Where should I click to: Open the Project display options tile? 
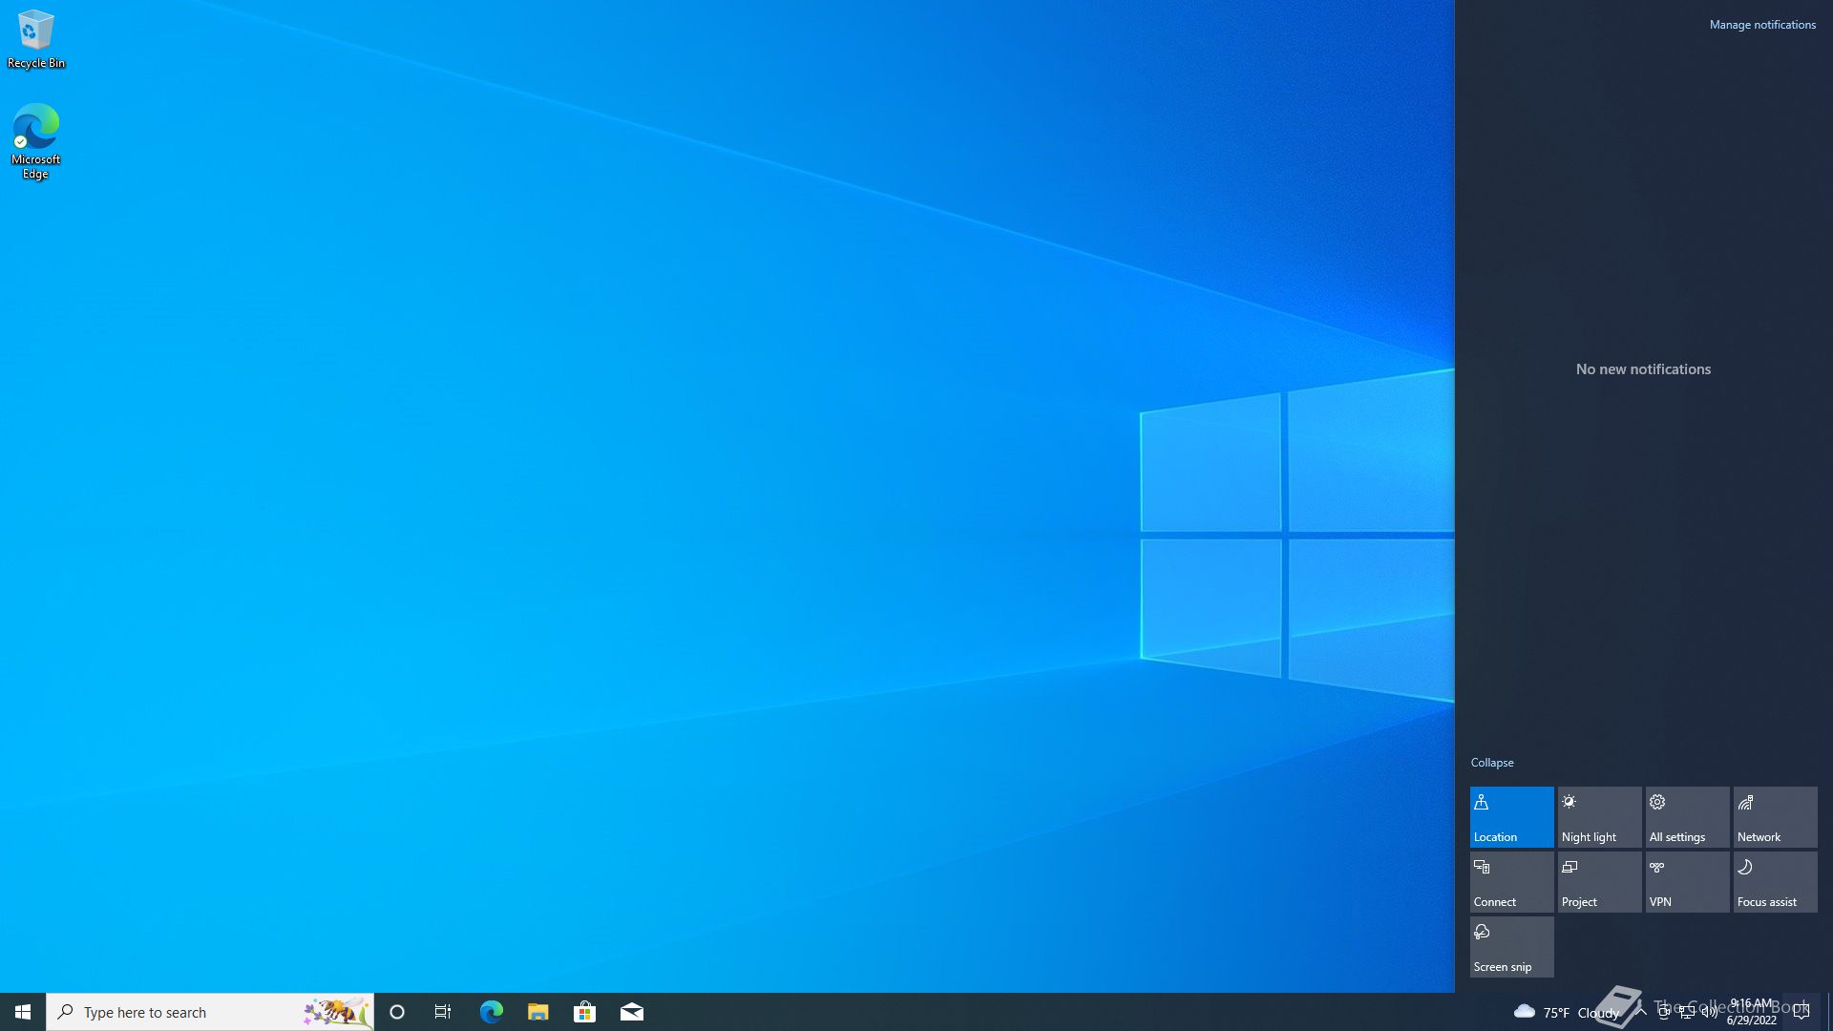pos(1599,881)
